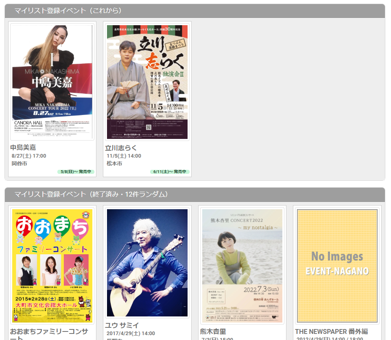This screenshot has width=391, height=340.
Task: Select the 8/27(土) 17:00 date text
Action: [x=29, y=156]
